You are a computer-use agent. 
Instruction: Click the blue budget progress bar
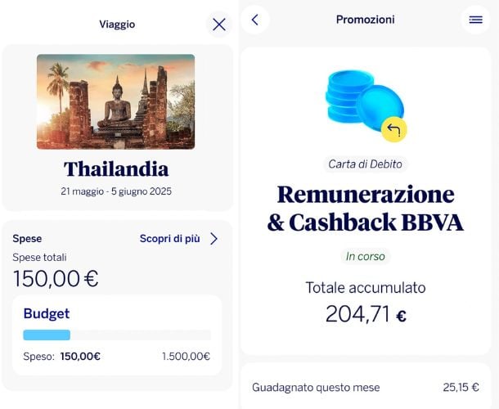pyautogui.click(x=47, y=335)
